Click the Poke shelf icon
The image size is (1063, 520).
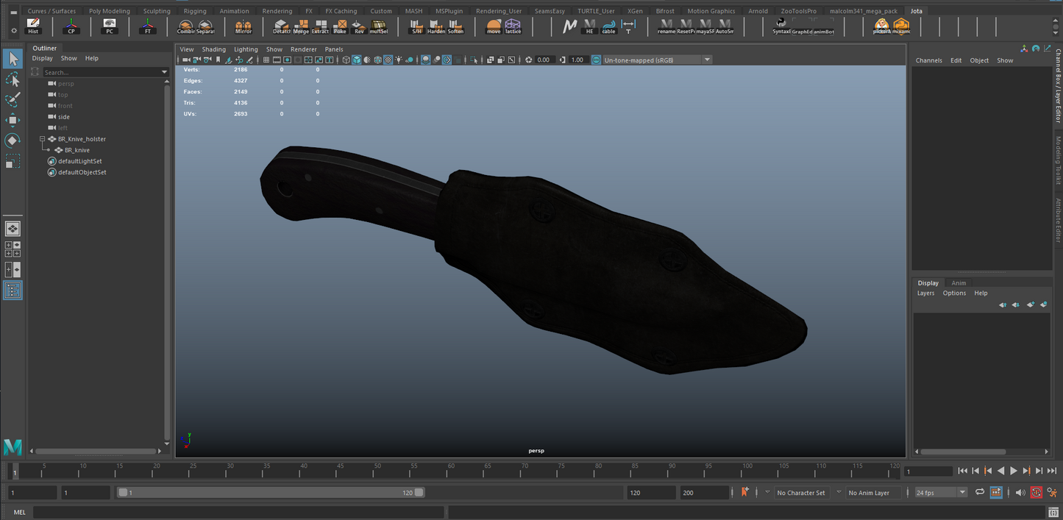pyautogui.click(x=340, y=26)
